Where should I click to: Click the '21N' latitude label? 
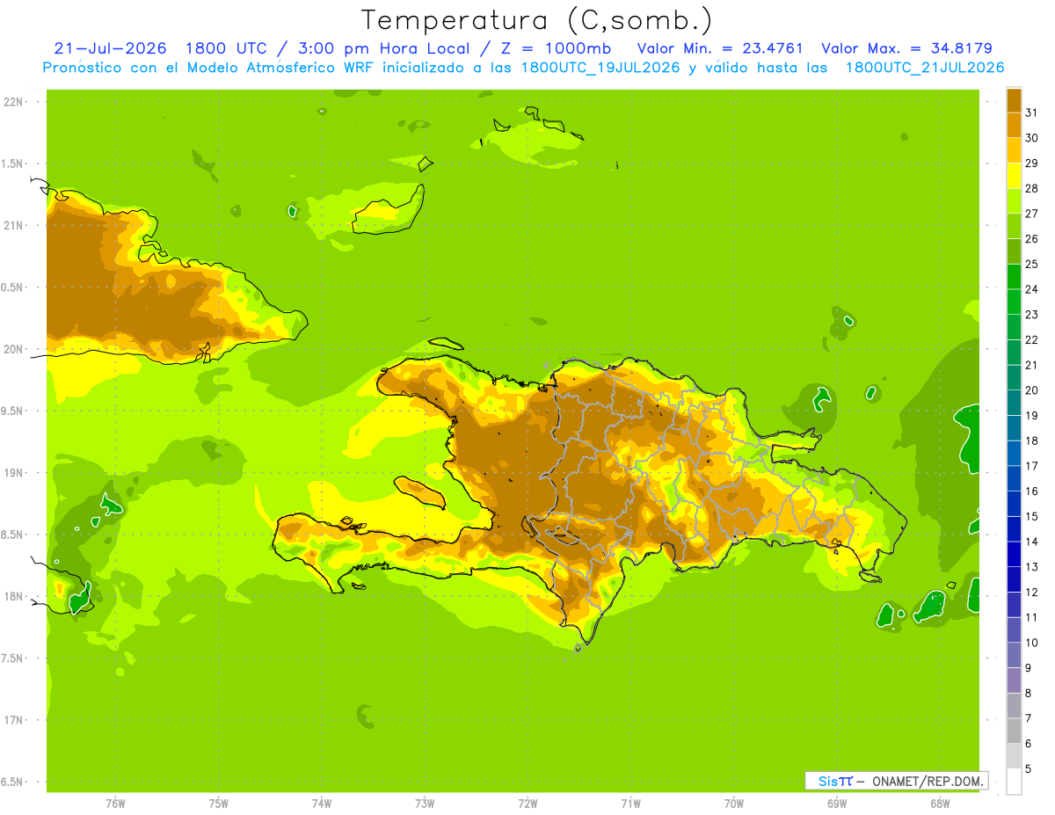12,225
